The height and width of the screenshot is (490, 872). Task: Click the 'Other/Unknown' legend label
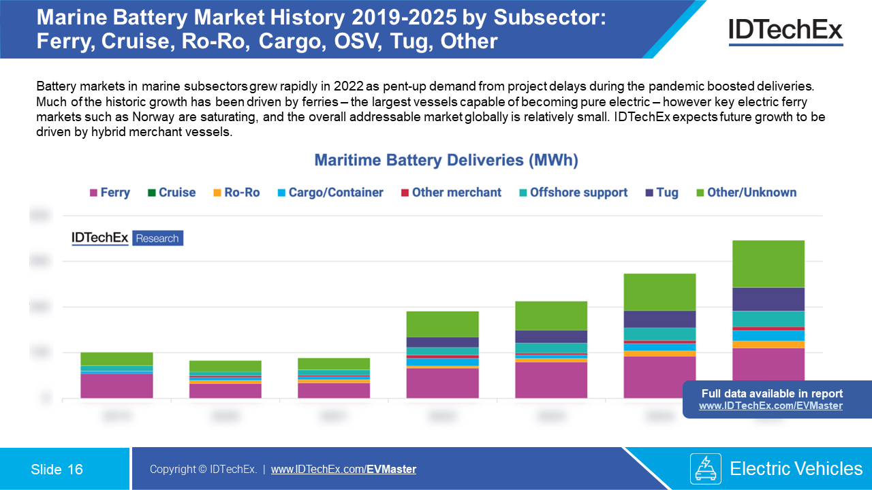[752, 193]
